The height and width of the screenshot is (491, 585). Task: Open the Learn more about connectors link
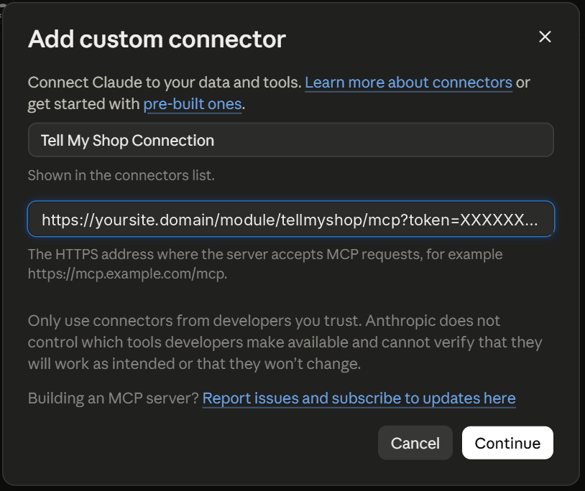pos(408,83)
